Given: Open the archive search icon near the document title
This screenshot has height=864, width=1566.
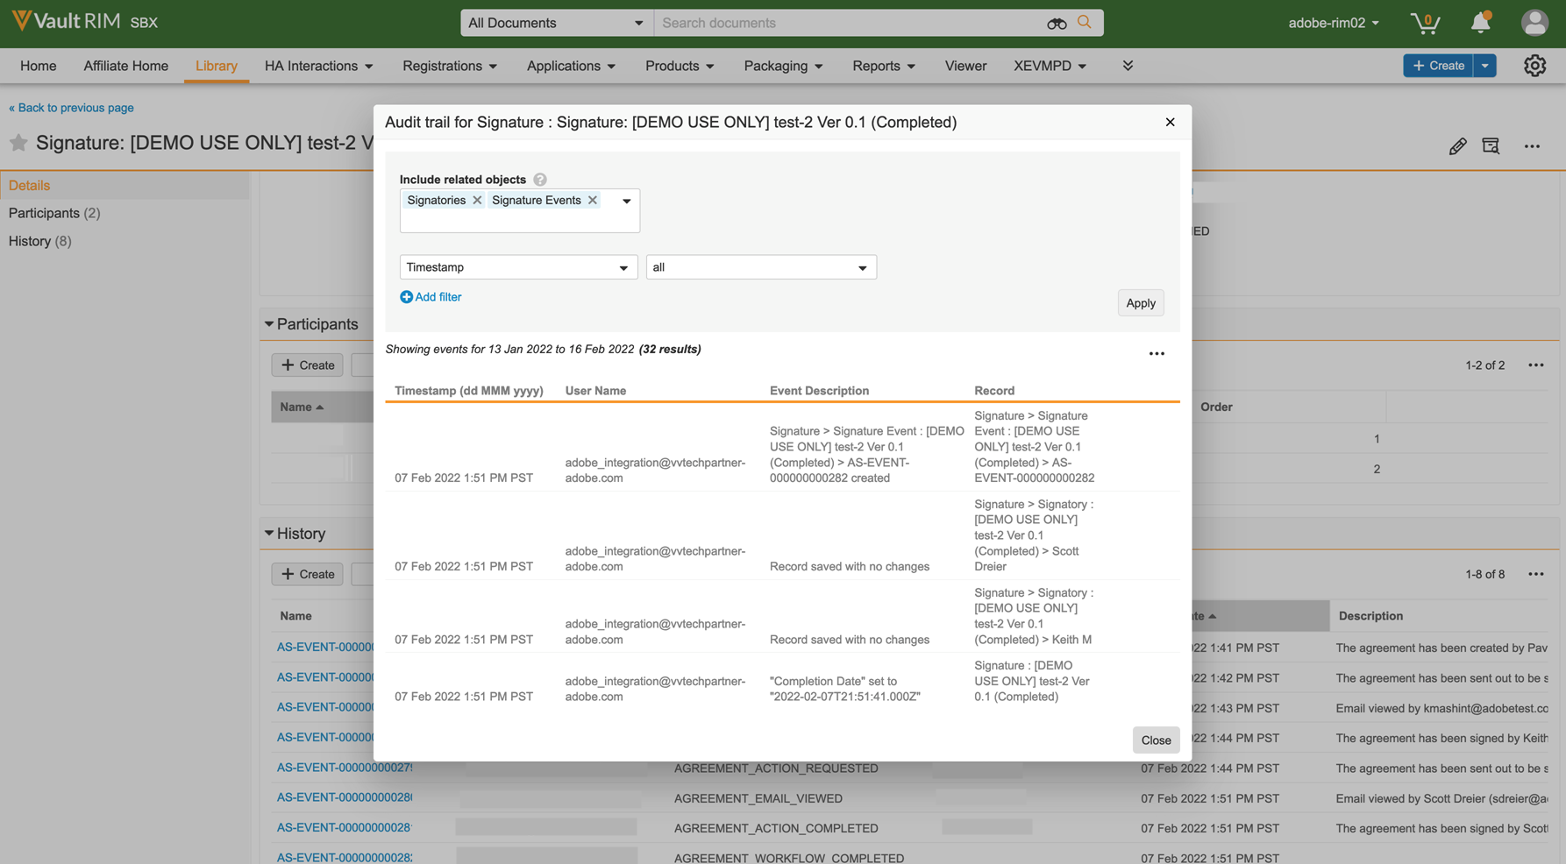Looking at the screenshot, I should (1491, 146).
